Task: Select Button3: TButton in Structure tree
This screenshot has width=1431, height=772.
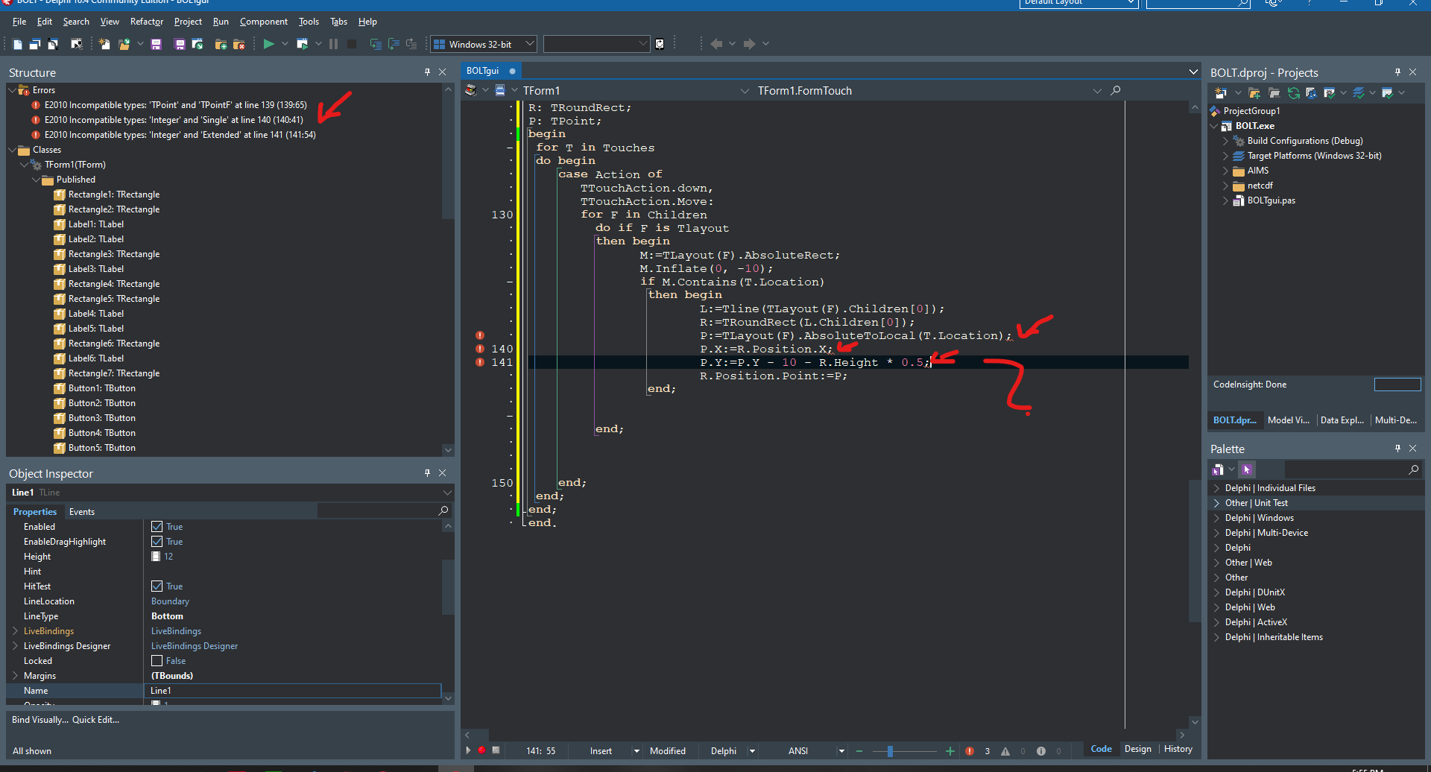Action: [x=102, y=418]
